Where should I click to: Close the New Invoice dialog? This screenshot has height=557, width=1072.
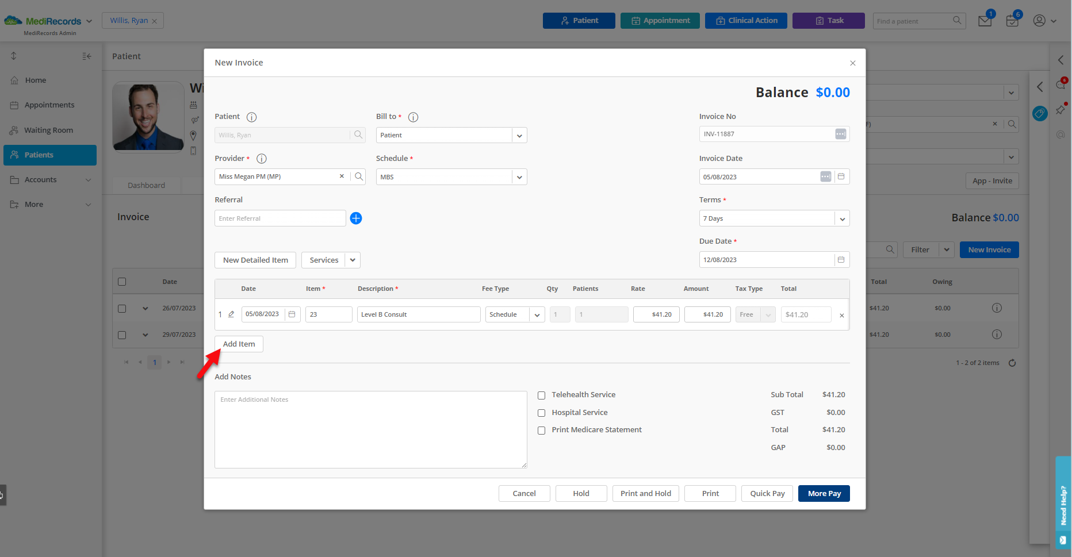[x=853, y=63]
